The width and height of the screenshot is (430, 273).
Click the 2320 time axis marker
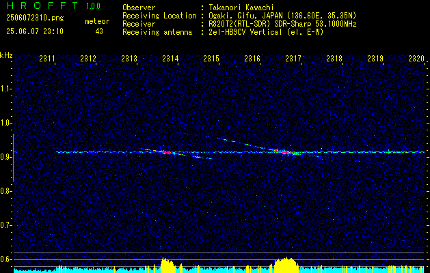[416, 58]
